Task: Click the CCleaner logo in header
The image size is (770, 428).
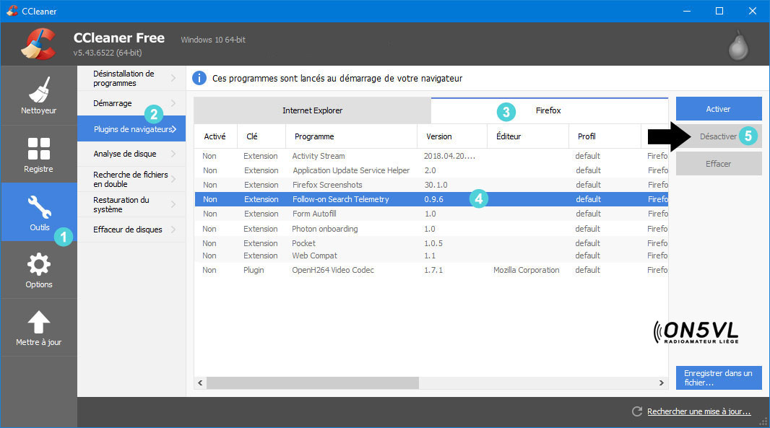Action: 38,44
